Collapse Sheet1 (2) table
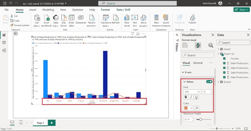This screenshot has height=131, width=251. coord(218,54)
